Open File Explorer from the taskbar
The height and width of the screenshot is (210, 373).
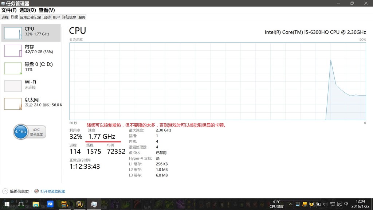click(x=36, y=204)
